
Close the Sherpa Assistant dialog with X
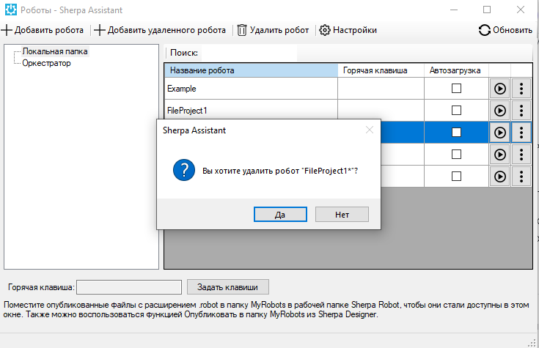point(369,130)
